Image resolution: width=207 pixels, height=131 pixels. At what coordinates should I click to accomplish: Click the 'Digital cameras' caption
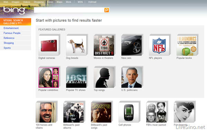click(47, 58)
